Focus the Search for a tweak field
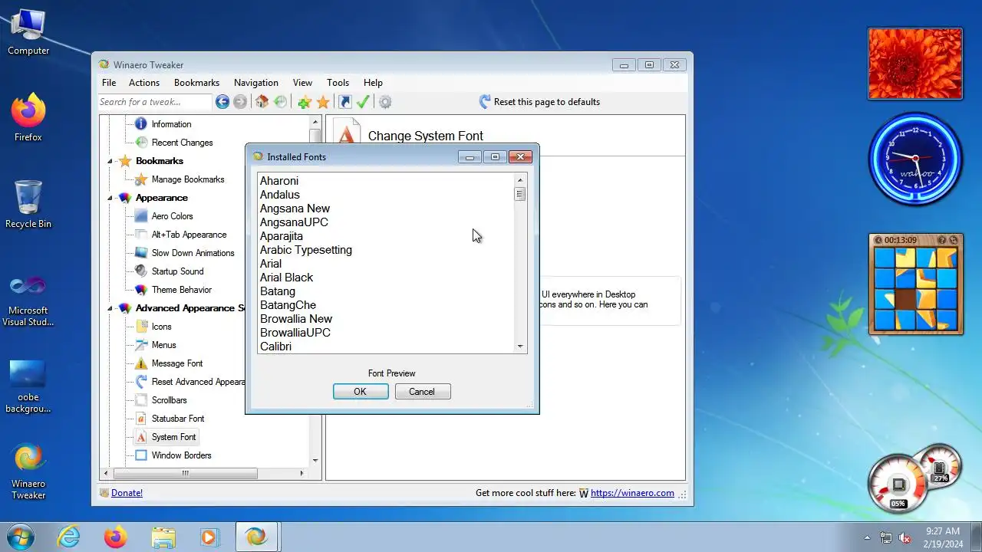Viewport: 982px width, 552px height. tap(154, 102)
